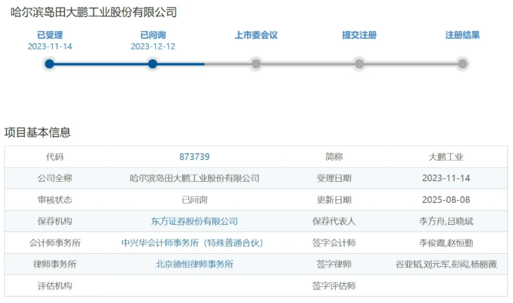Click the 签字评估师 label cell
Viewport: 513px width, 303px height.
click(x=334, y=286)
